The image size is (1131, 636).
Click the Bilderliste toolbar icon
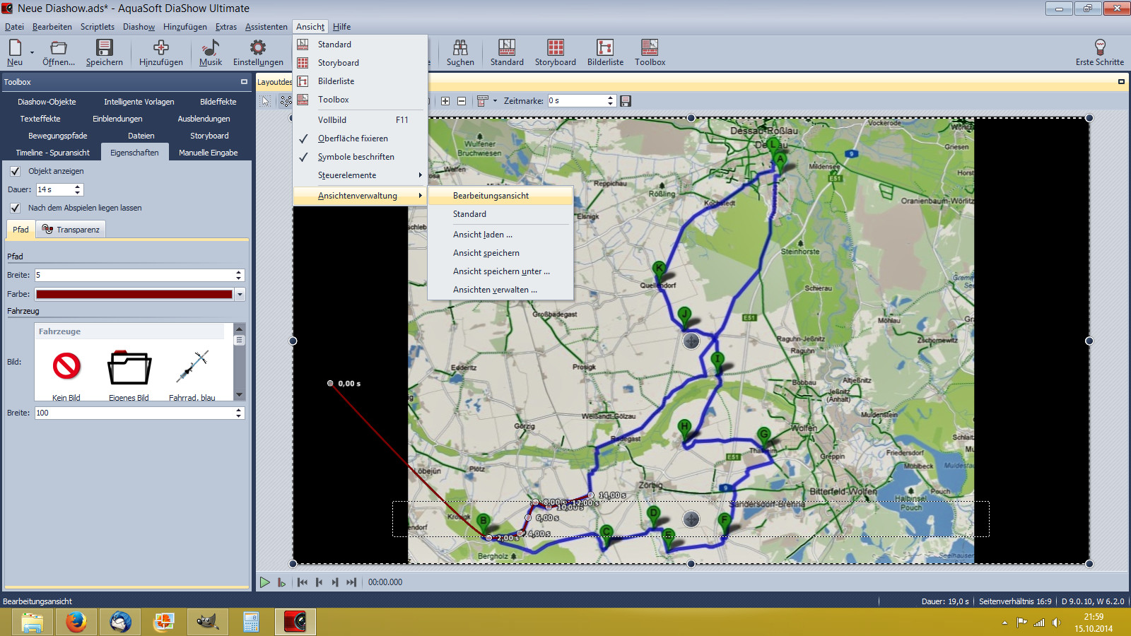point(605,48)
